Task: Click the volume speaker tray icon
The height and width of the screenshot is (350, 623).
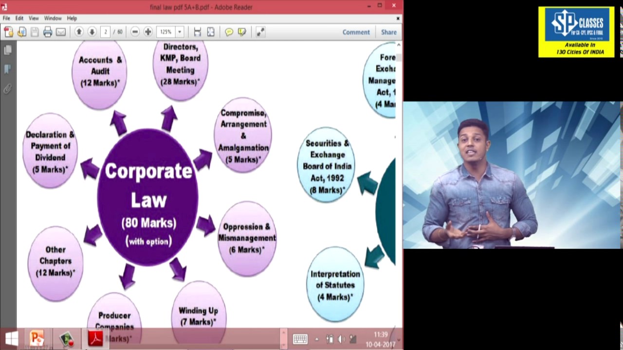Action: 341,339
